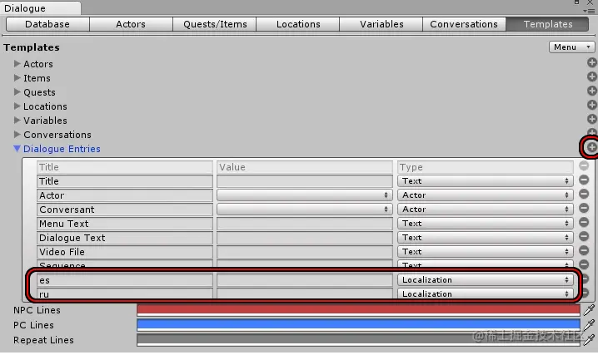Pick PC Lines color with eyedropper

tap(589, 325)
